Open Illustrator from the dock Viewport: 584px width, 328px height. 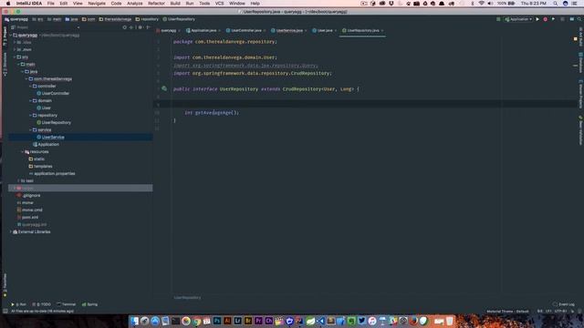(x=227, y=321)
